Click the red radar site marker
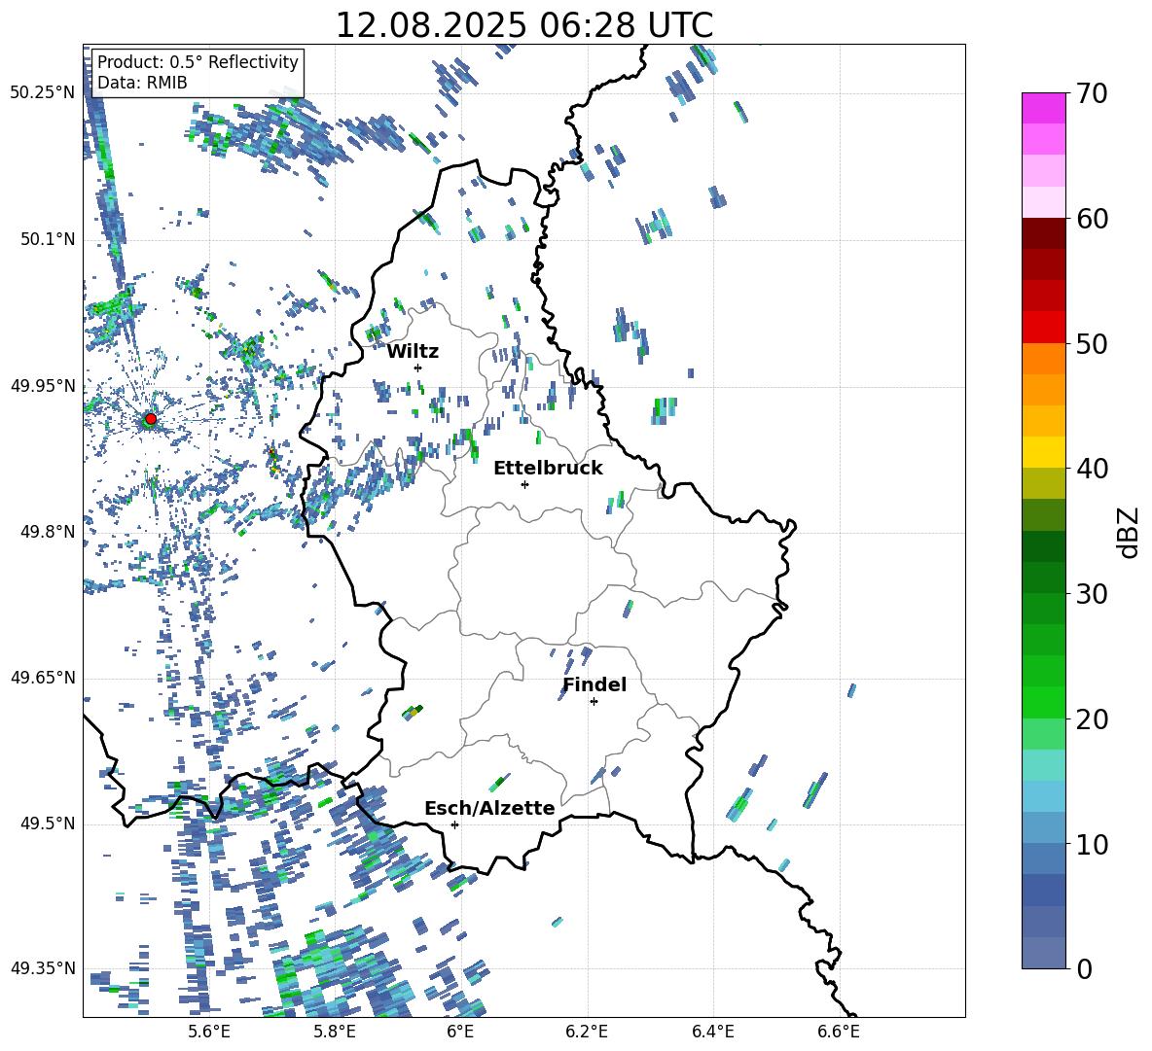1152x1051 pixels. click(x=151, y=419)
